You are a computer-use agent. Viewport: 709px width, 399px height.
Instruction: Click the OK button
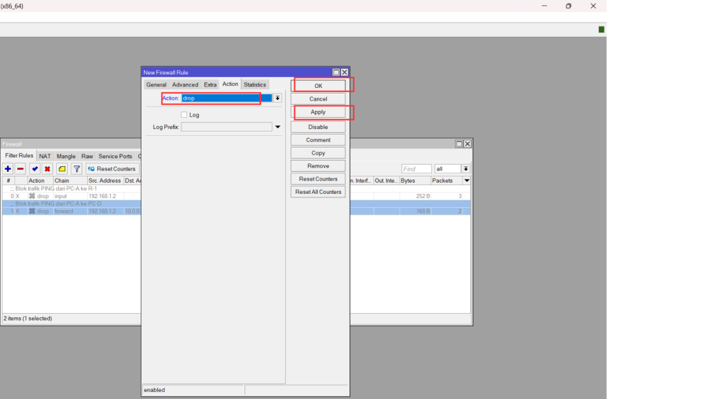point(318,85)
